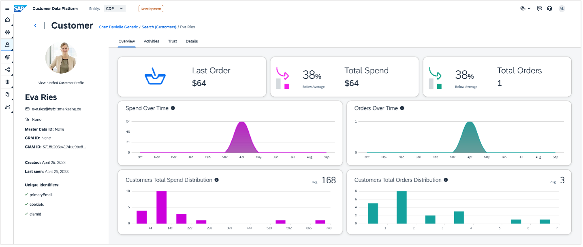Click the View: Unified Customer Profile label
Screen dimensions: 583x247
(61, 83)
